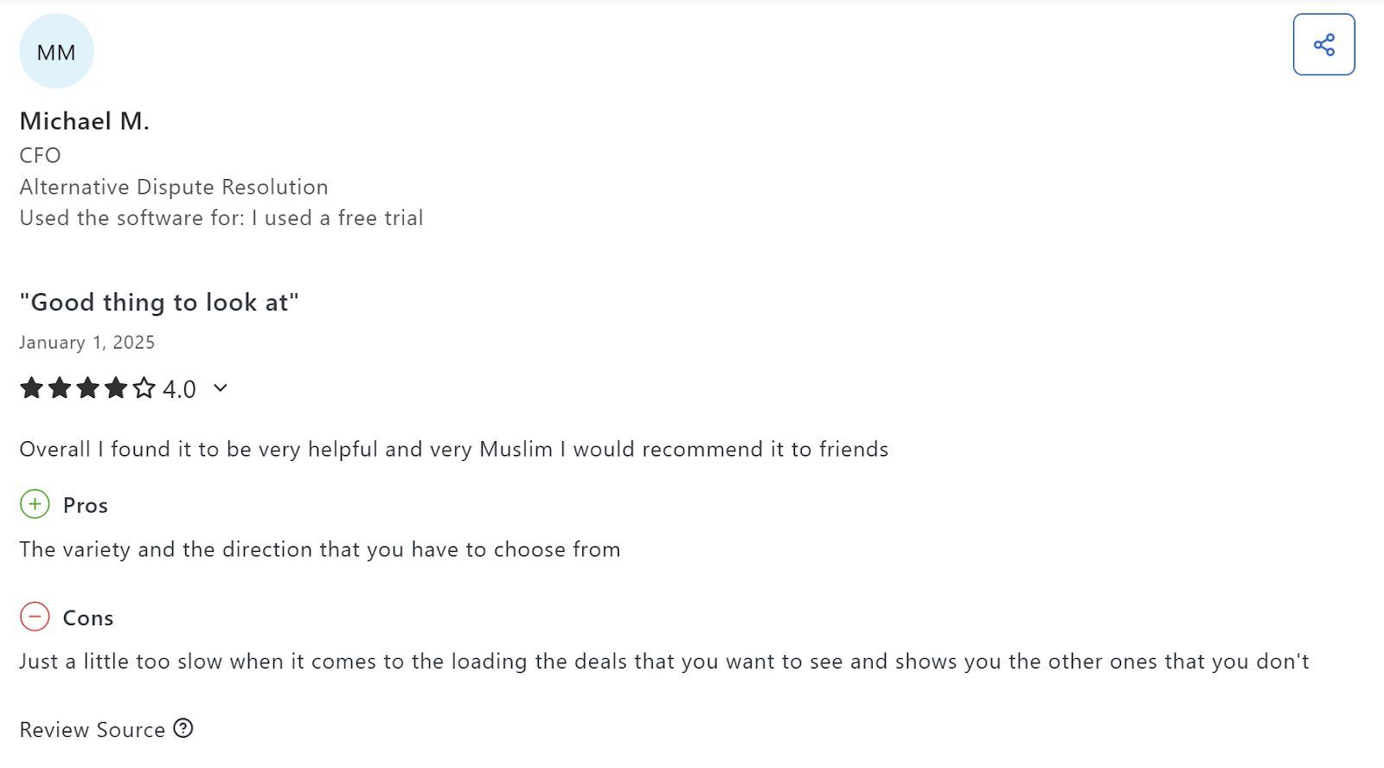Screen dimensions: 1384x768
Task: Click the empty fifth rating star
Action: coord(144,388)
